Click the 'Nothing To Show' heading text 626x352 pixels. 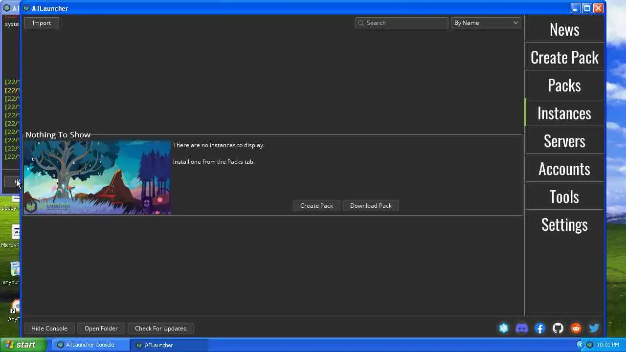58,135
